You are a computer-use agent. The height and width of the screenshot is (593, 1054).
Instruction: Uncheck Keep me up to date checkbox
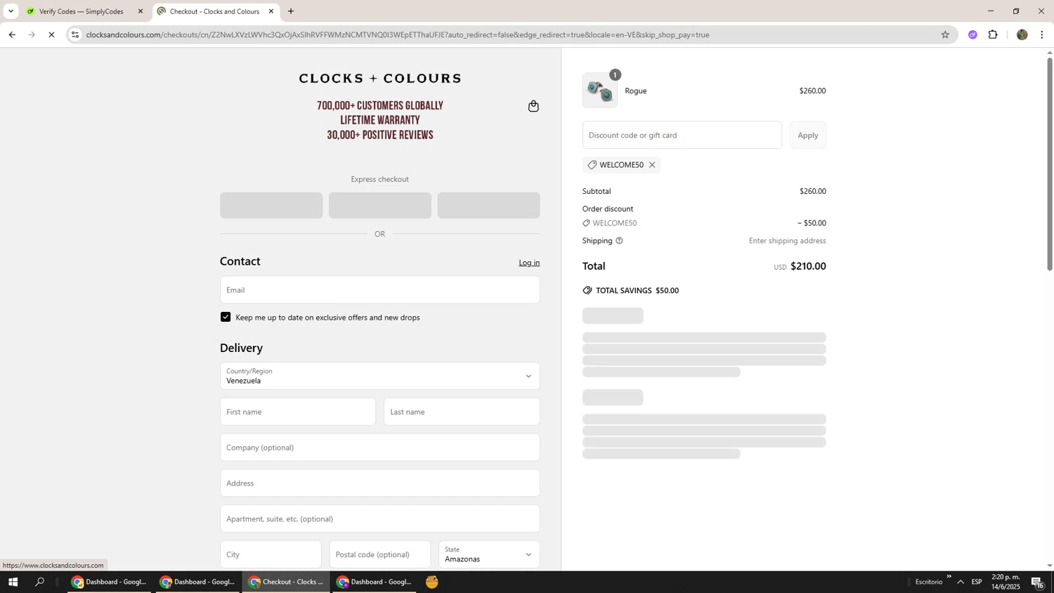226,317
